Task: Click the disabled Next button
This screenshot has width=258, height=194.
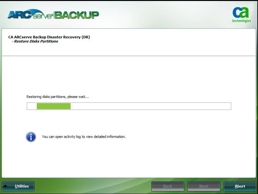Action: [204, 186]
